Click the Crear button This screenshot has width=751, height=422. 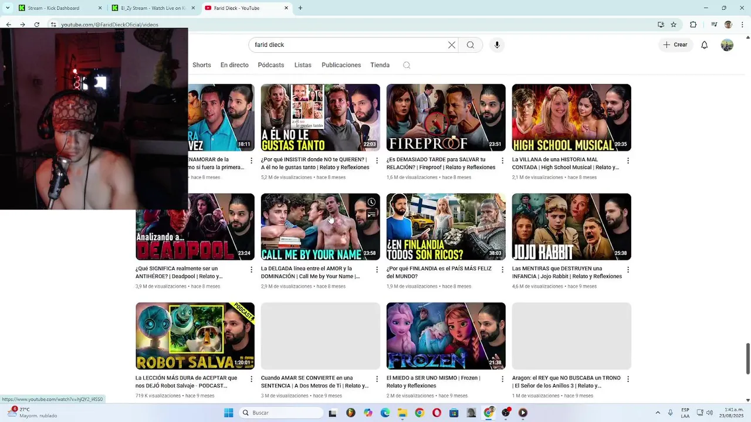(675, 45)
